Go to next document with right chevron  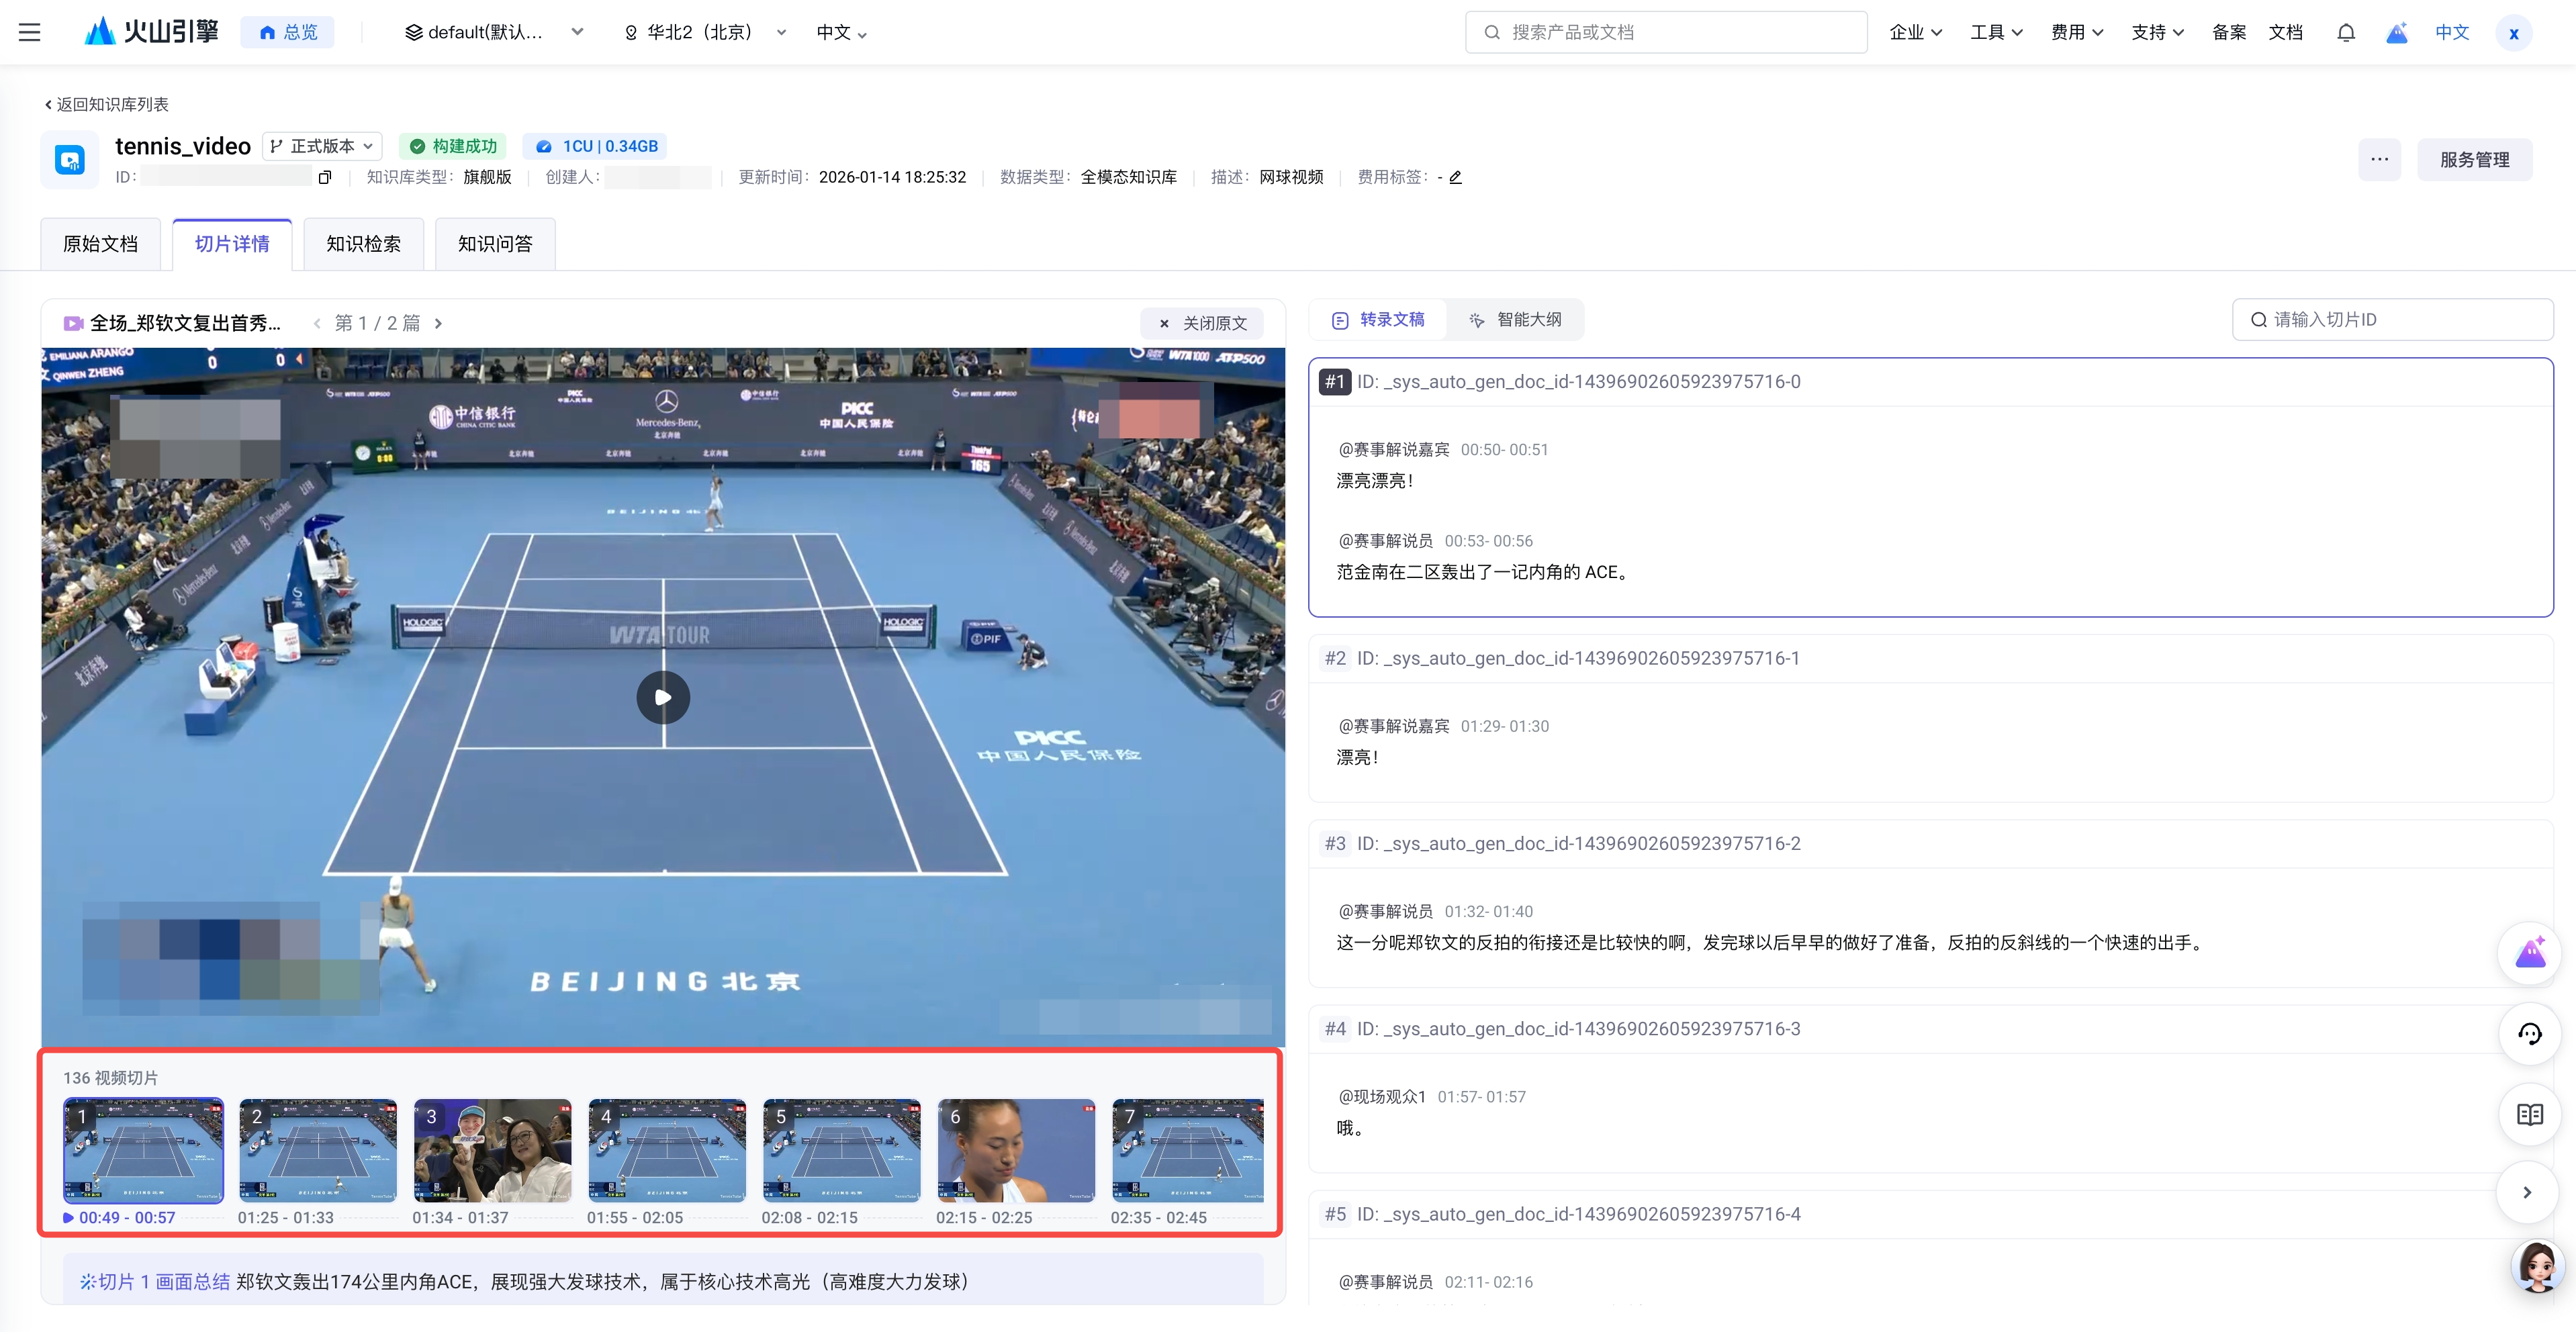tap(438, 323)
